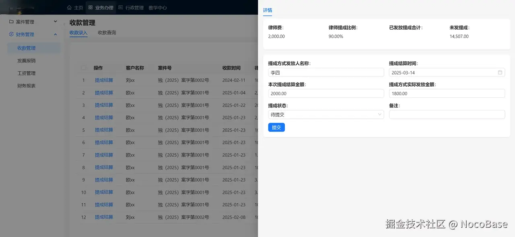
Task: Tick the table header select-all checkbox
Action: coord(84,68)
